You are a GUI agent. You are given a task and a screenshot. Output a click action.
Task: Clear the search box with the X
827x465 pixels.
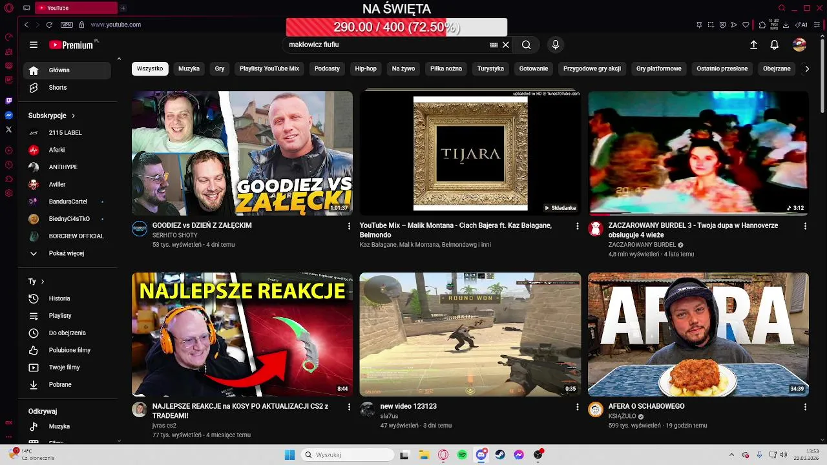coord(506,45)
